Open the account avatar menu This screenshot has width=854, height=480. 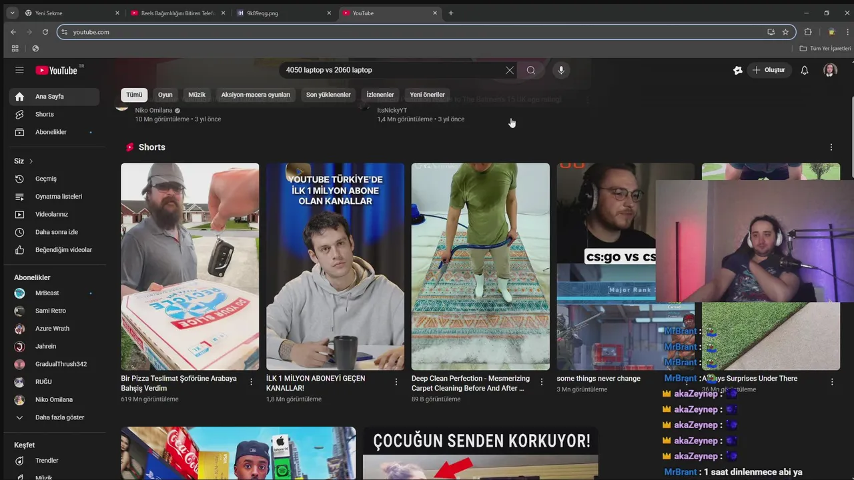[830, 70]
